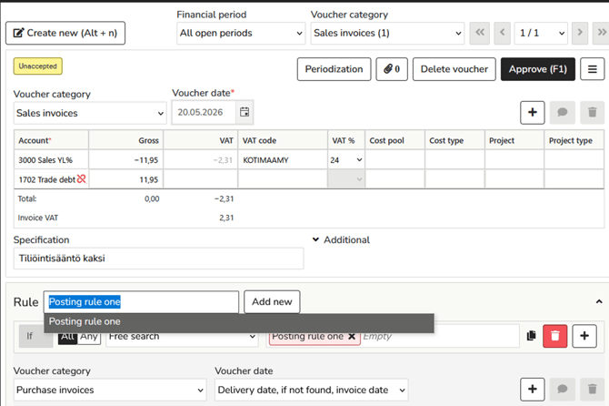This screenshot has height=406, width=609.
Task: Open attachments paperclip button
Action: point(392,69)
